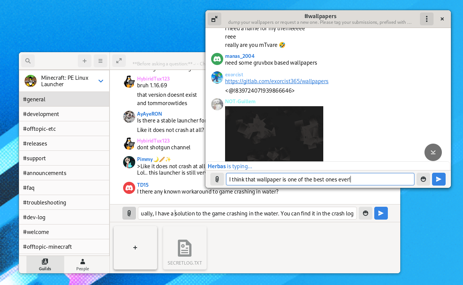Send the message in main window

coord(381,213)
